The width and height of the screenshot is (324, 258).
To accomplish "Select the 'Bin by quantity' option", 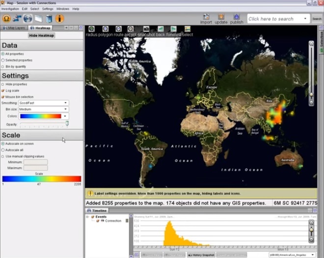I will pos(3,66).
